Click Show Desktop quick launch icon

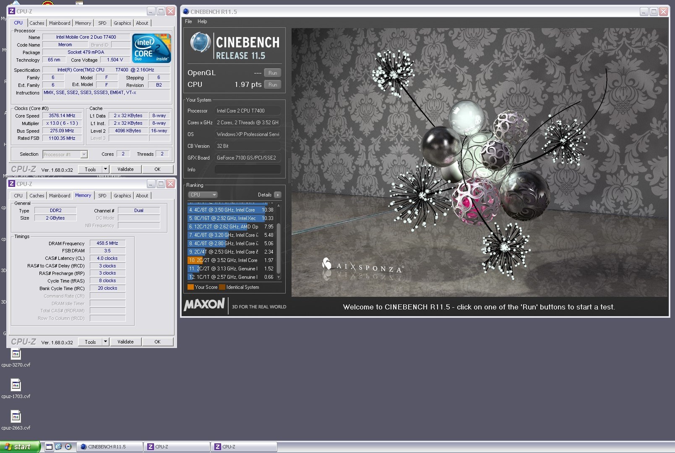(x=49, y=447)
